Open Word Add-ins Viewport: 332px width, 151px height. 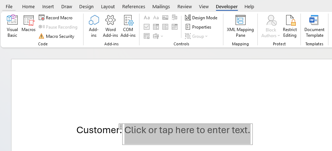coord(110,26)
